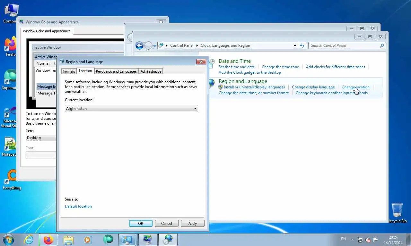Image resolution: width=411 pixels, height=246 pixels.
Task: Open the Region and Language heading link
Action: coord(243,81)
